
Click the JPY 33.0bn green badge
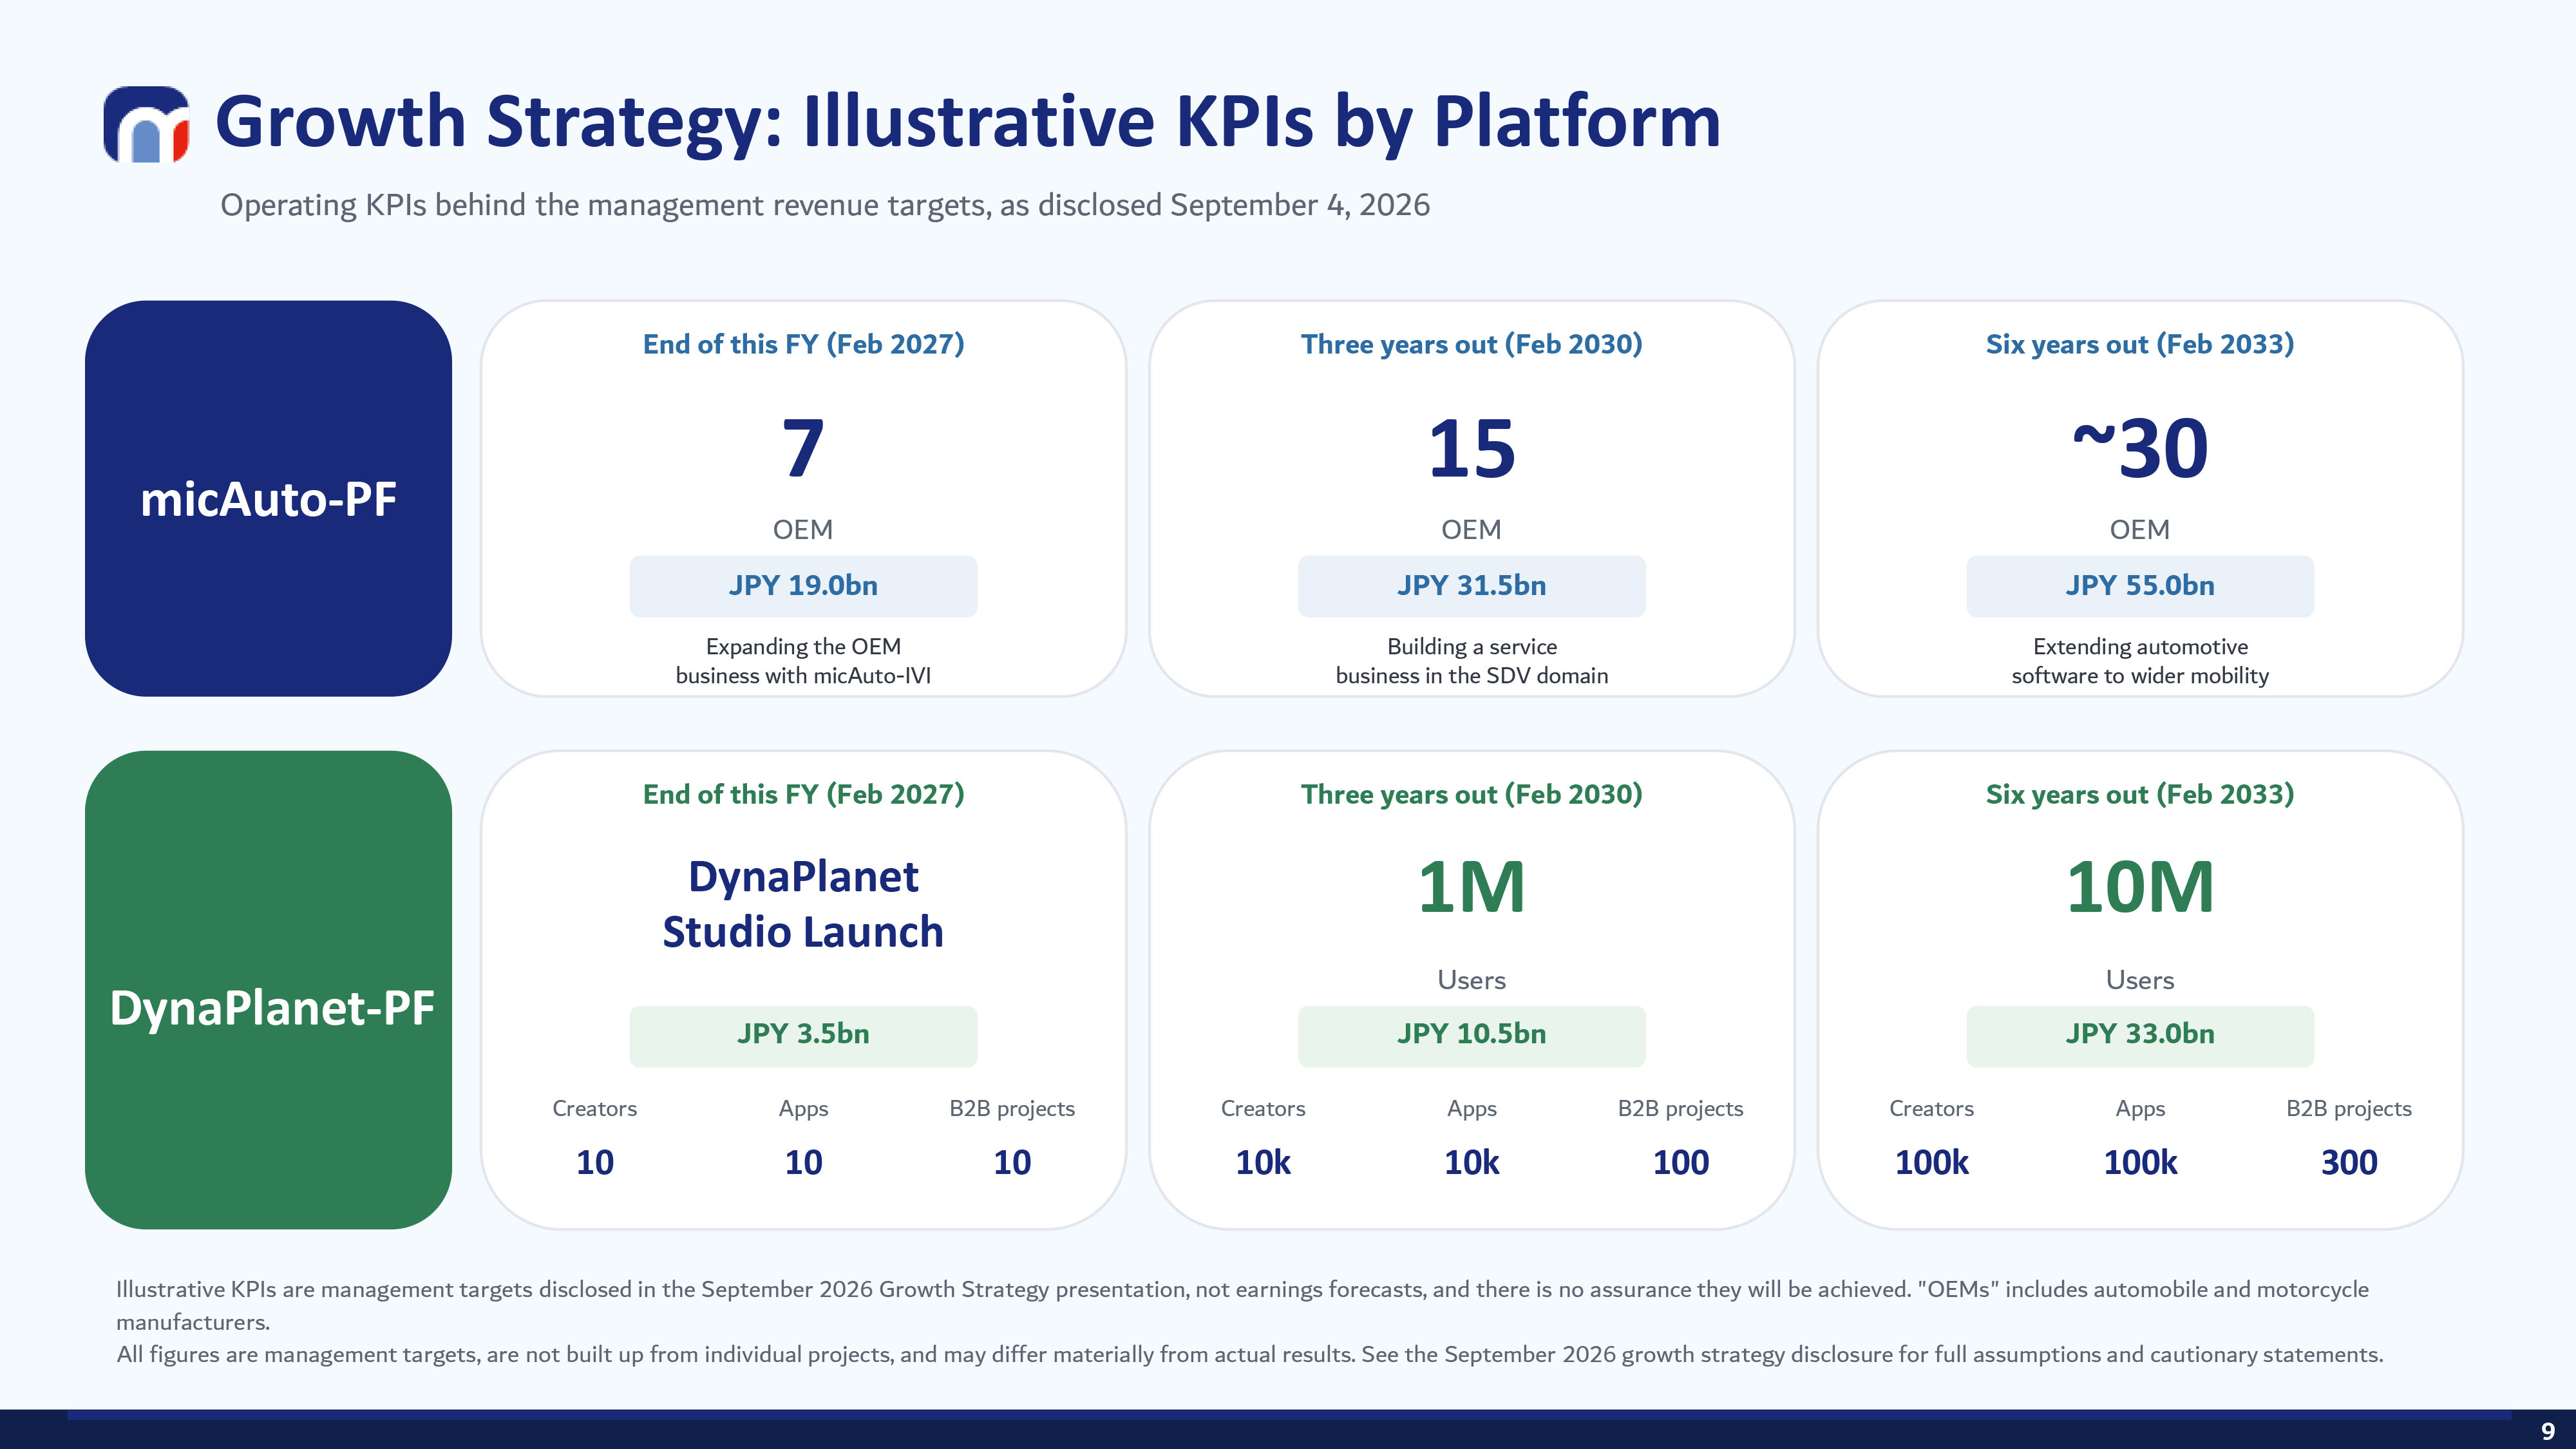(x=2140, y=1035)
